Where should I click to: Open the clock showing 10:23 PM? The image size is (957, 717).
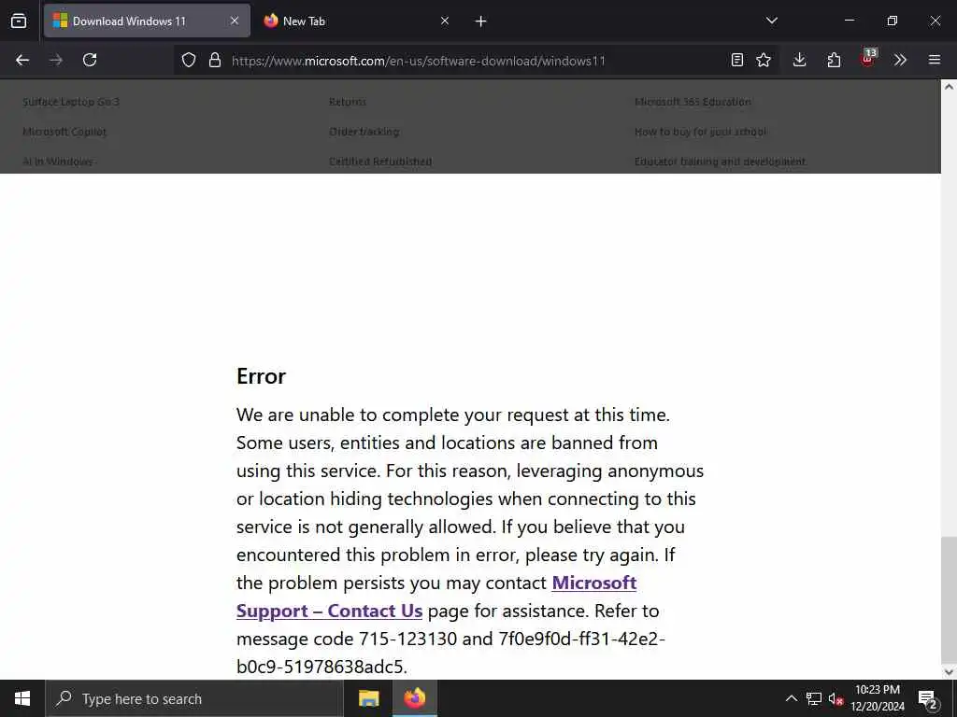point(878,698)
